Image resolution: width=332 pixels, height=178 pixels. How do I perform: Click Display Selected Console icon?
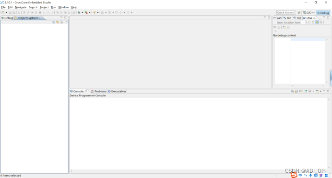coord(310,91)
